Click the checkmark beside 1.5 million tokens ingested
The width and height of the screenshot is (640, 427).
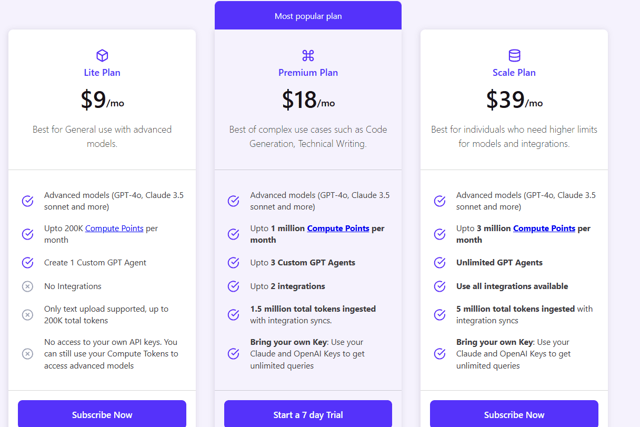(x=233, y=314)
